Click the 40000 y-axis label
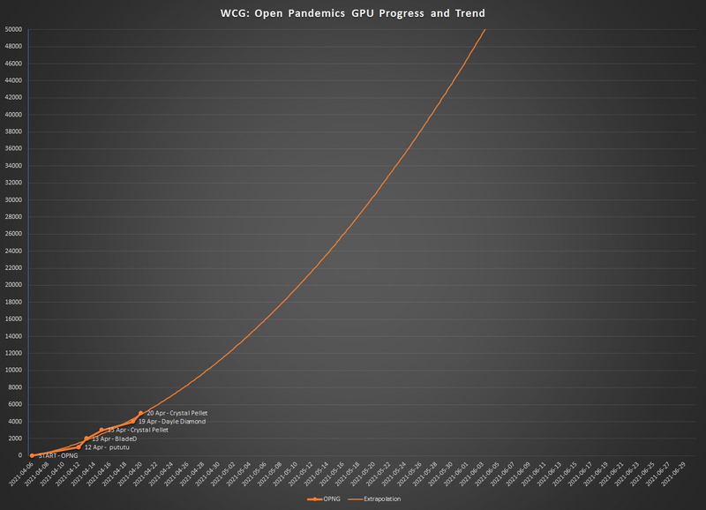The width and height of the screenshot is (706, 510). [x=13, y=115]
